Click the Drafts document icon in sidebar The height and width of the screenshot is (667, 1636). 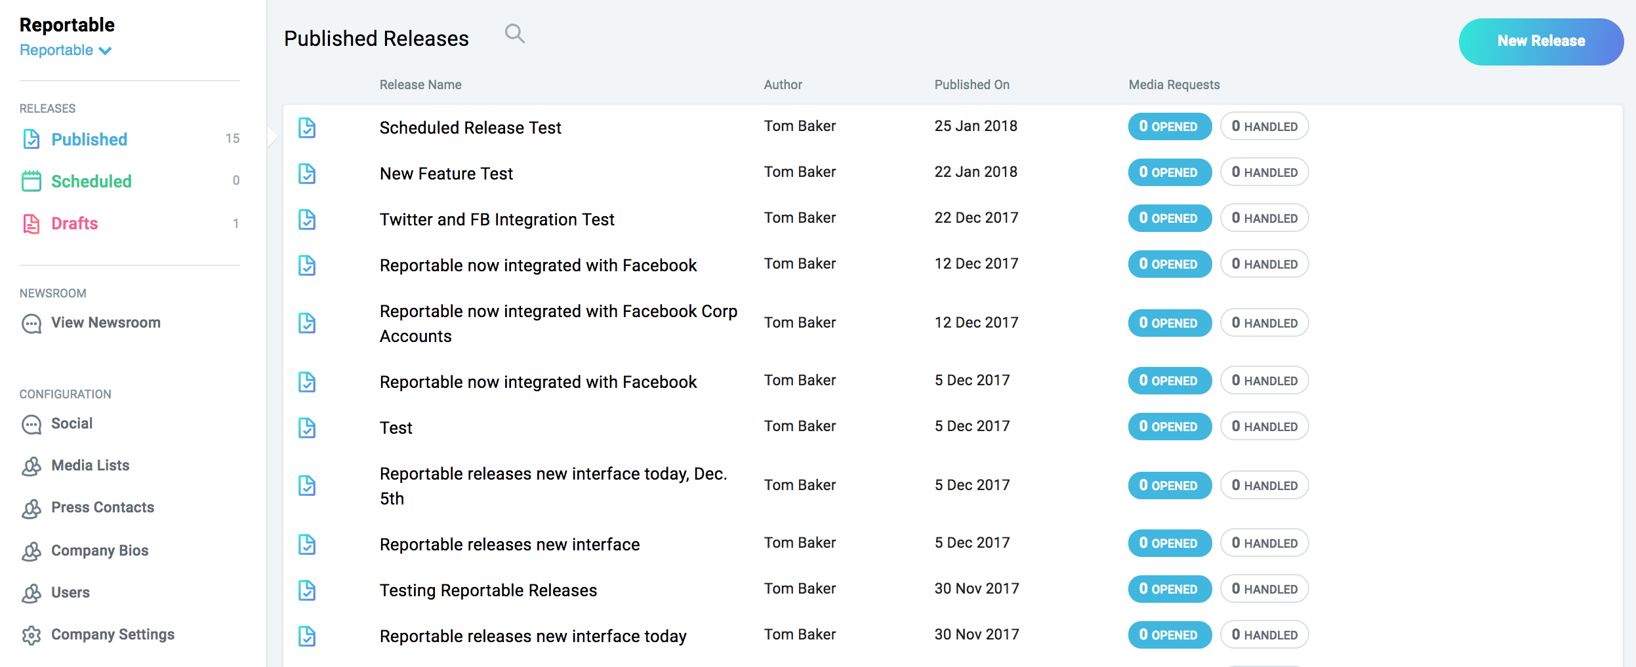click(x=31, y=223)
